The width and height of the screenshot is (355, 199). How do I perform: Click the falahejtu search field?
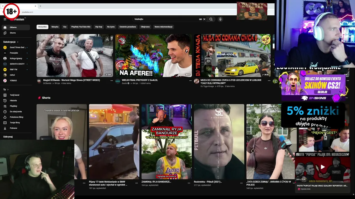click(165, 19)
